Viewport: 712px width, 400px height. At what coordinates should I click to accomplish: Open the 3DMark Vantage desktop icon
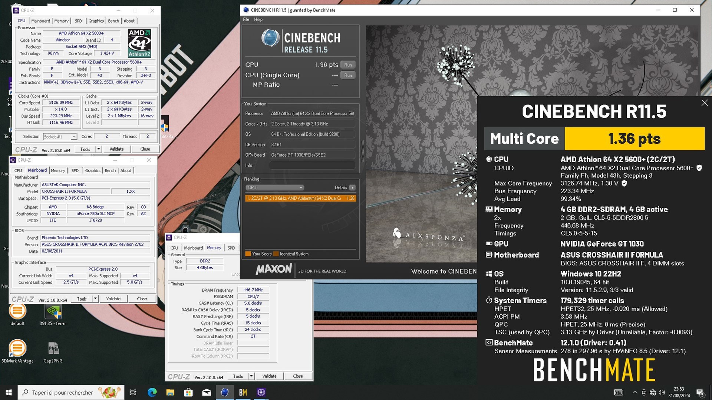(17, 351)
